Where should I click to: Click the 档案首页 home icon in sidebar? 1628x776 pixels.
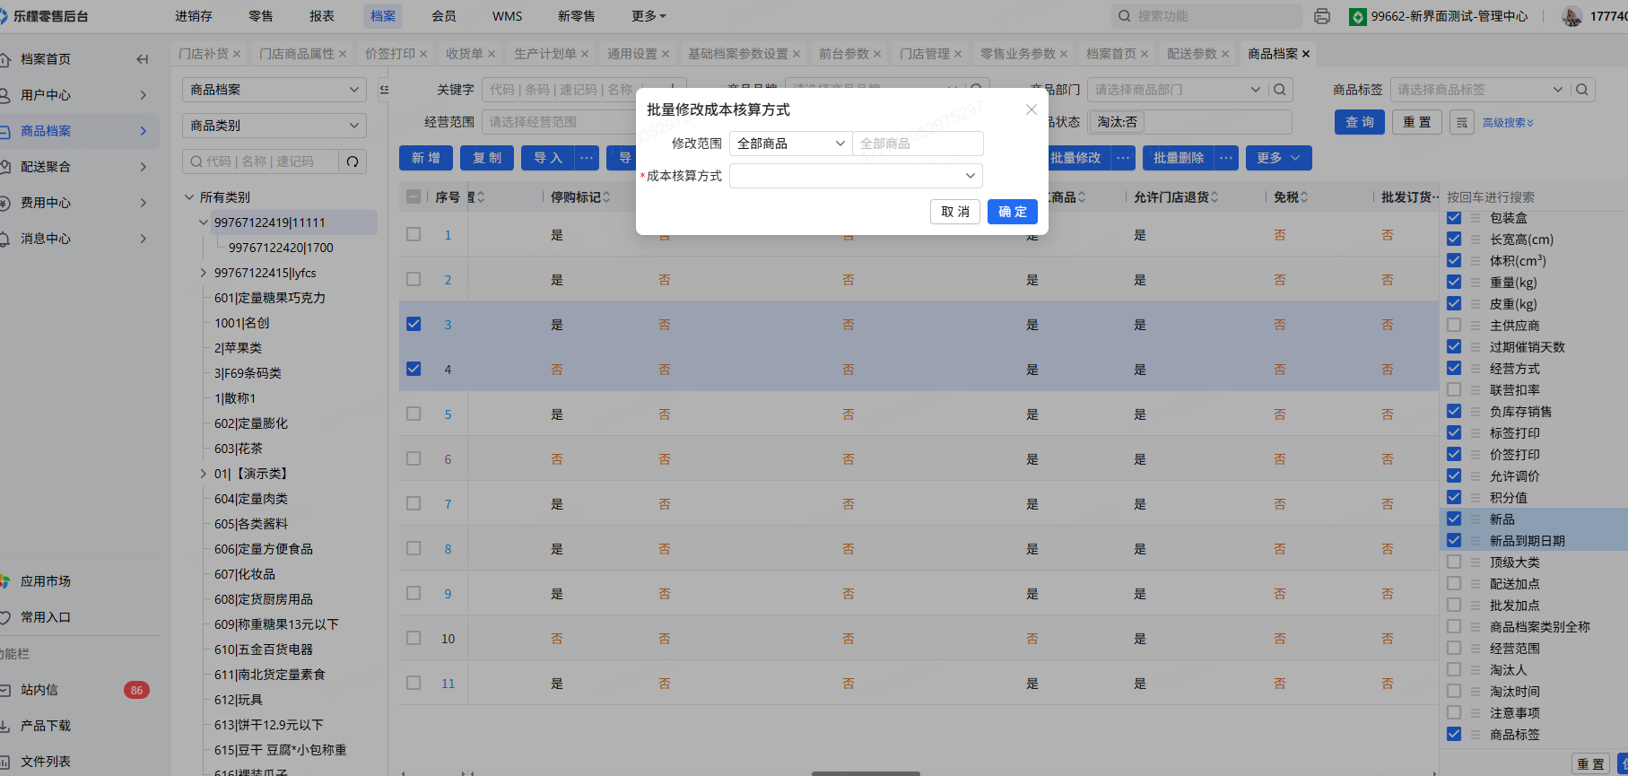click(x=5, y=59)
